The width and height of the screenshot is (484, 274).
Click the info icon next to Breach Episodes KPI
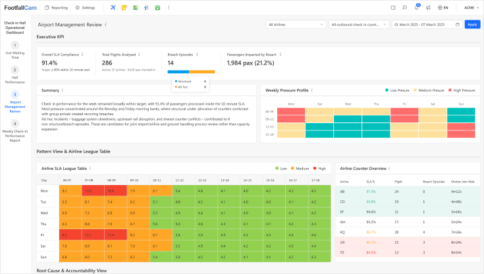click(x=197, y=55)
